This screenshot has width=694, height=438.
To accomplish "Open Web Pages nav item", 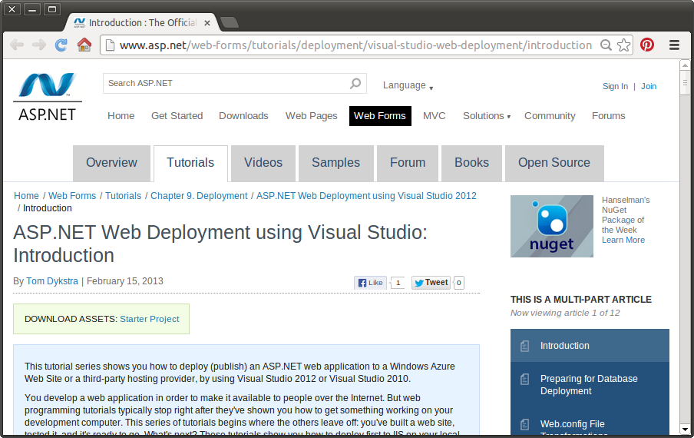I will 311,116.
